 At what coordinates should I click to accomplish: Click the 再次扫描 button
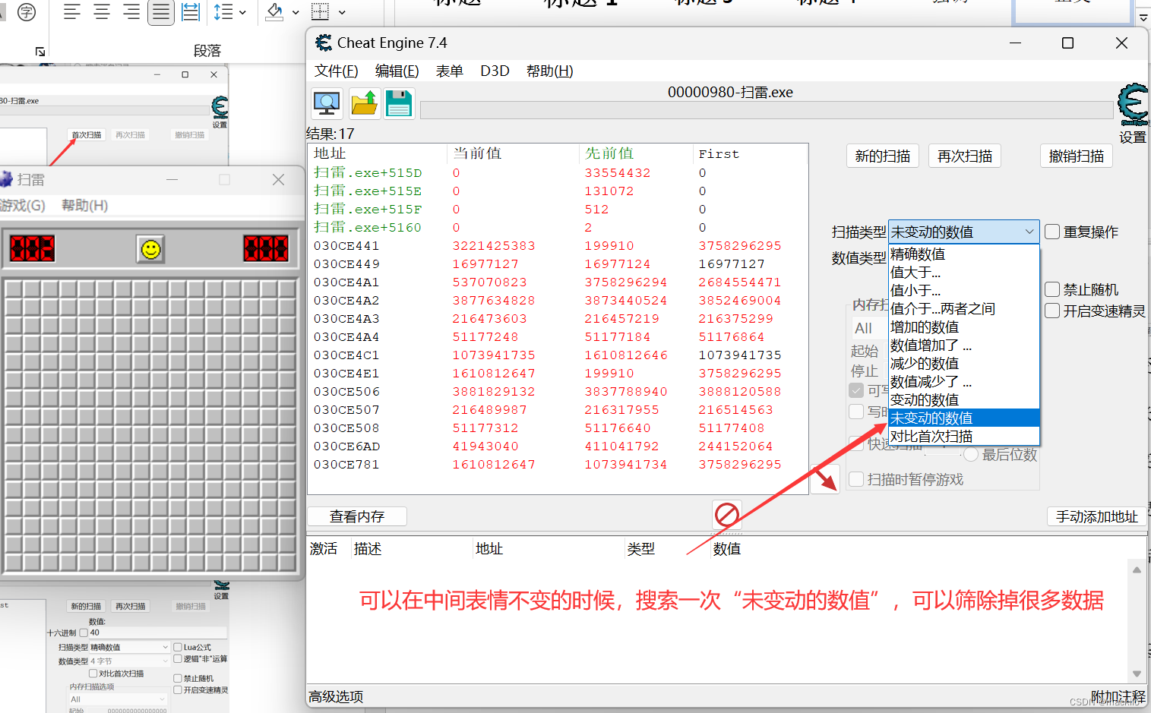tap(965, 156)
